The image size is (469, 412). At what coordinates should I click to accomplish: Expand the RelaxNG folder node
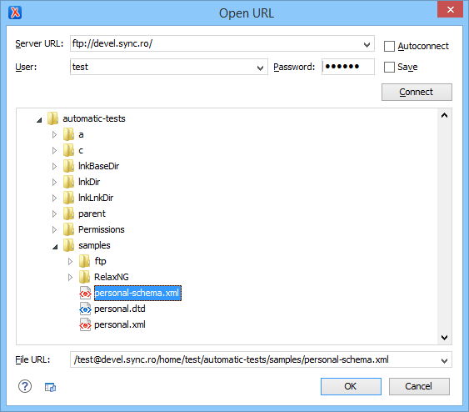pos(70,277)
